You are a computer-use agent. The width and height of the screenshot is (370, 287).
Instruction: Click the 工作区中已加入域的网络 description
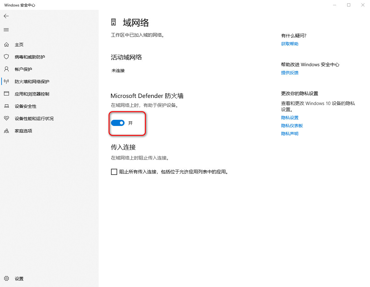(138, 35)
